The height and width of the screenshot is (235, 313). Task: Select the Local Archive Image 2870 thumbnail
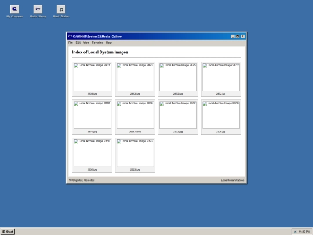click(x=92, y=115)
